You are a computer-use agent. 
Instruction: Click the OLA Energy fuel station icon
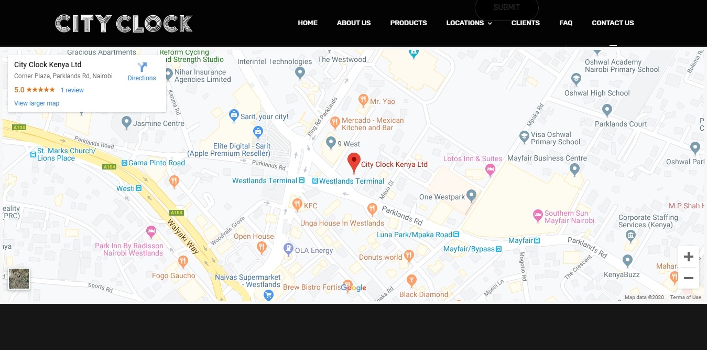coord(288,250)
